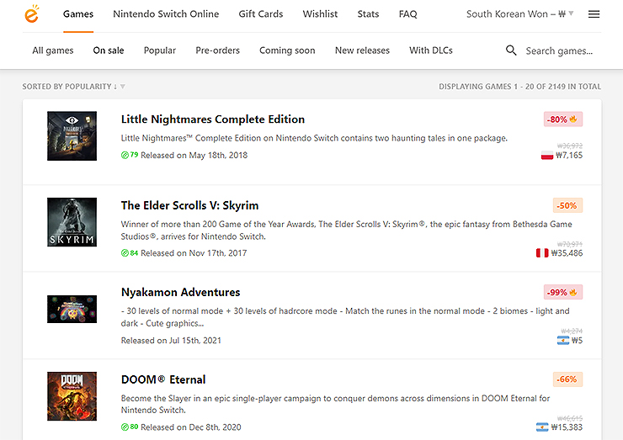Select the Popular filter
The width and height of the screenshot is (623, 440).
pos(160,50)
